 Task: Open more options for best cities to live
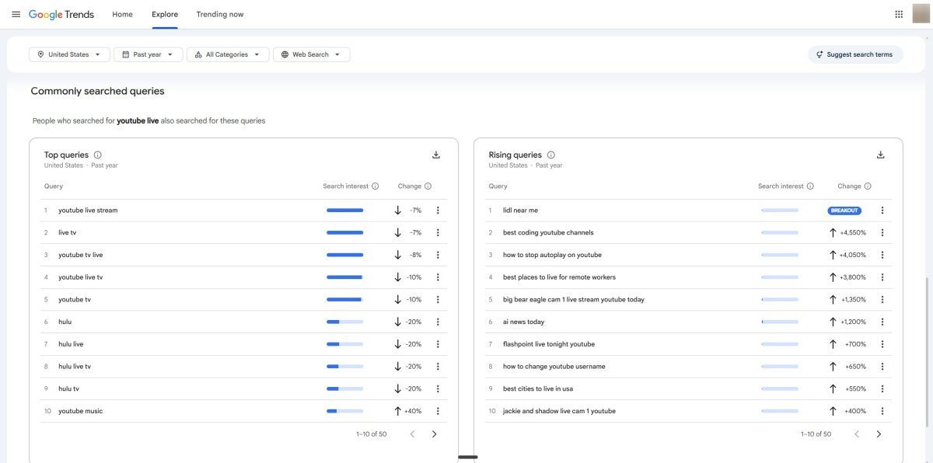882,388
